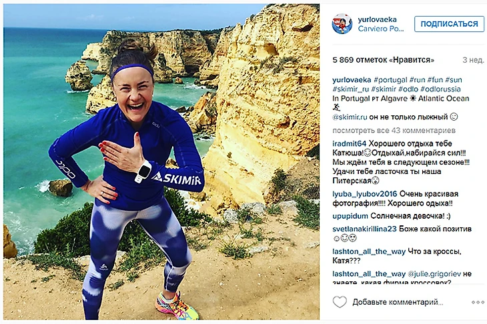Screen dimensions: 487x324
Task: Open yurlovaeka username in post header
Action: click(x=377, y=19)
